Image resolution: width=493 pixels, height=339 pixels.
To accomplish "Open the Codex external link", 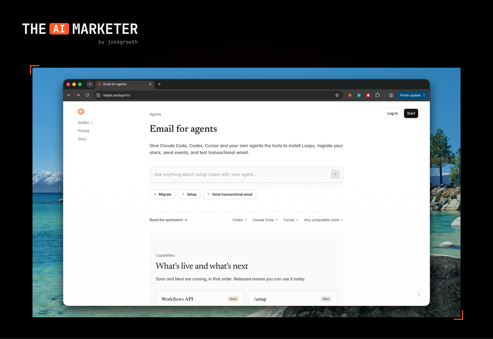I will click(240, 220).
